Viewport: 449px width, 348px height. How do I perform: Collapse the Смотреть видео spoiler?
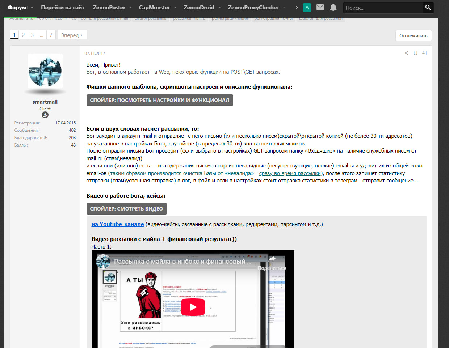[x=126, y=209]
